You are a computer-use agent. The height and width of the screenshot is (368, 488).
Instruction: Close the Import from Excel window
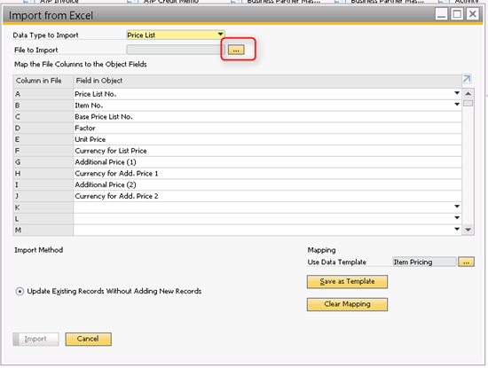[x=472, y=14]
